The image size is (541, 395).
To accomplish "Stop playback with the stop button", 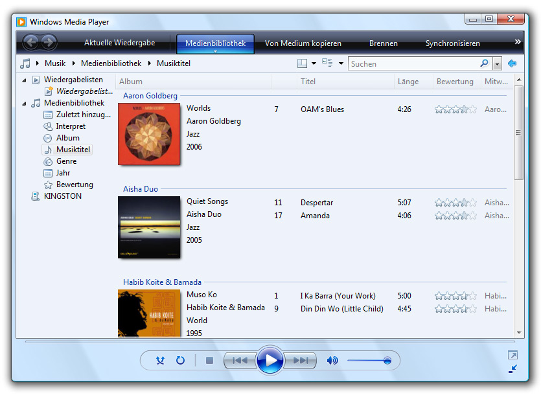I will [x=209, y=361].
